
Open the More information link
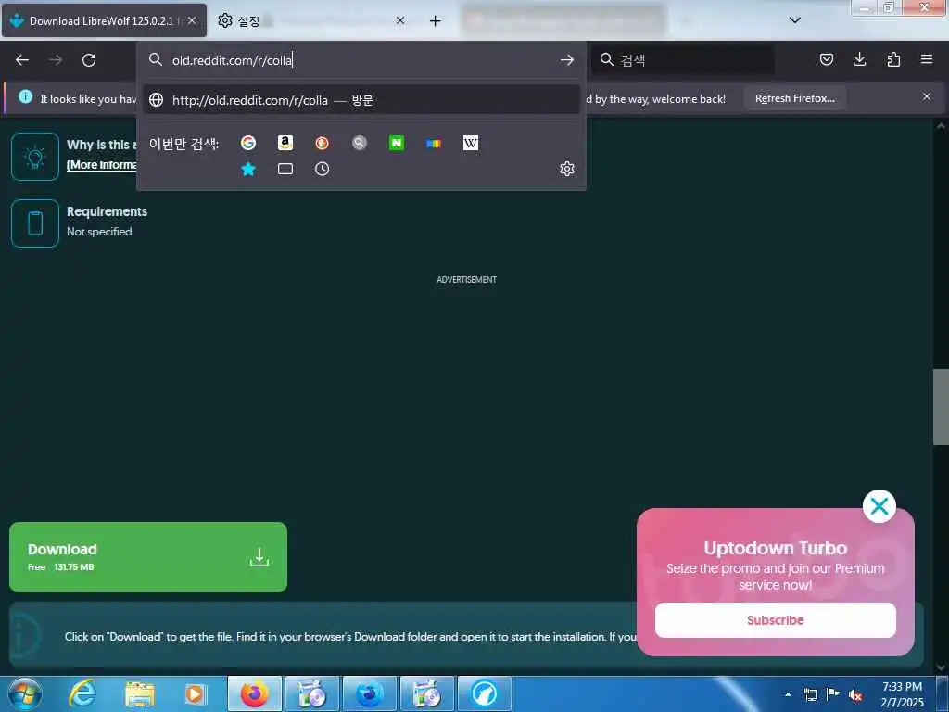coord(102,165)
